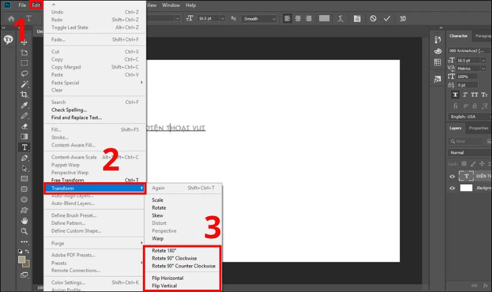
Task: Open the Help menu
Action: [190, 5]
